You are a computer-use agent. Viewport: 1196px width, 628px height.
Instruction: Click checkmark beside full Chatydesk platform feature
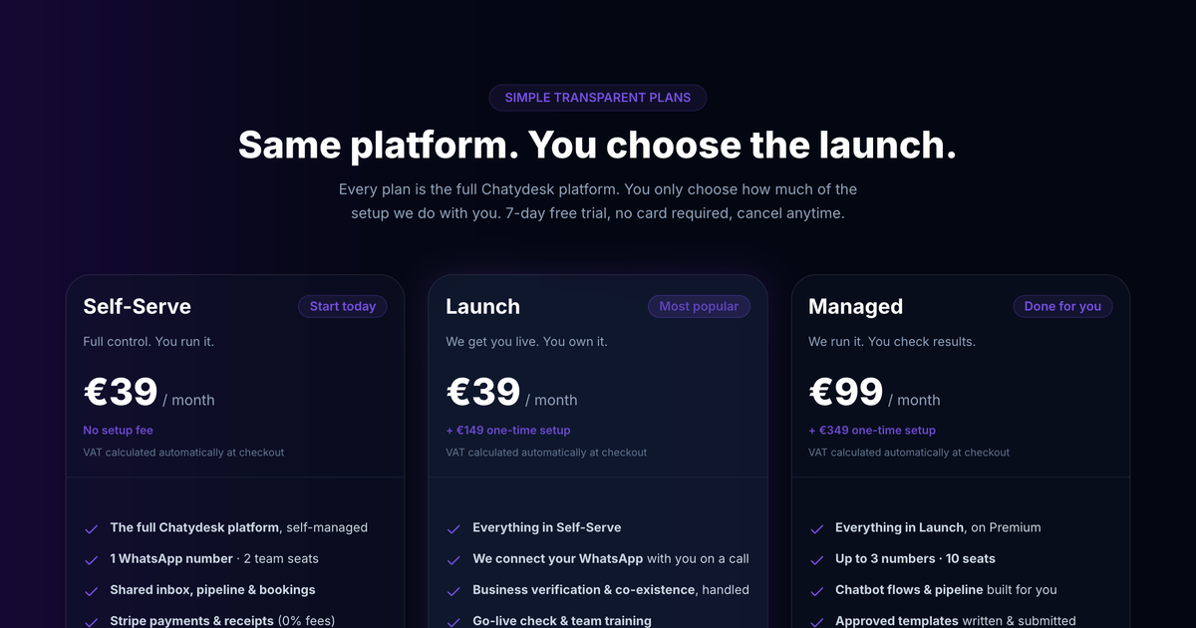click(x=92, y=528)
